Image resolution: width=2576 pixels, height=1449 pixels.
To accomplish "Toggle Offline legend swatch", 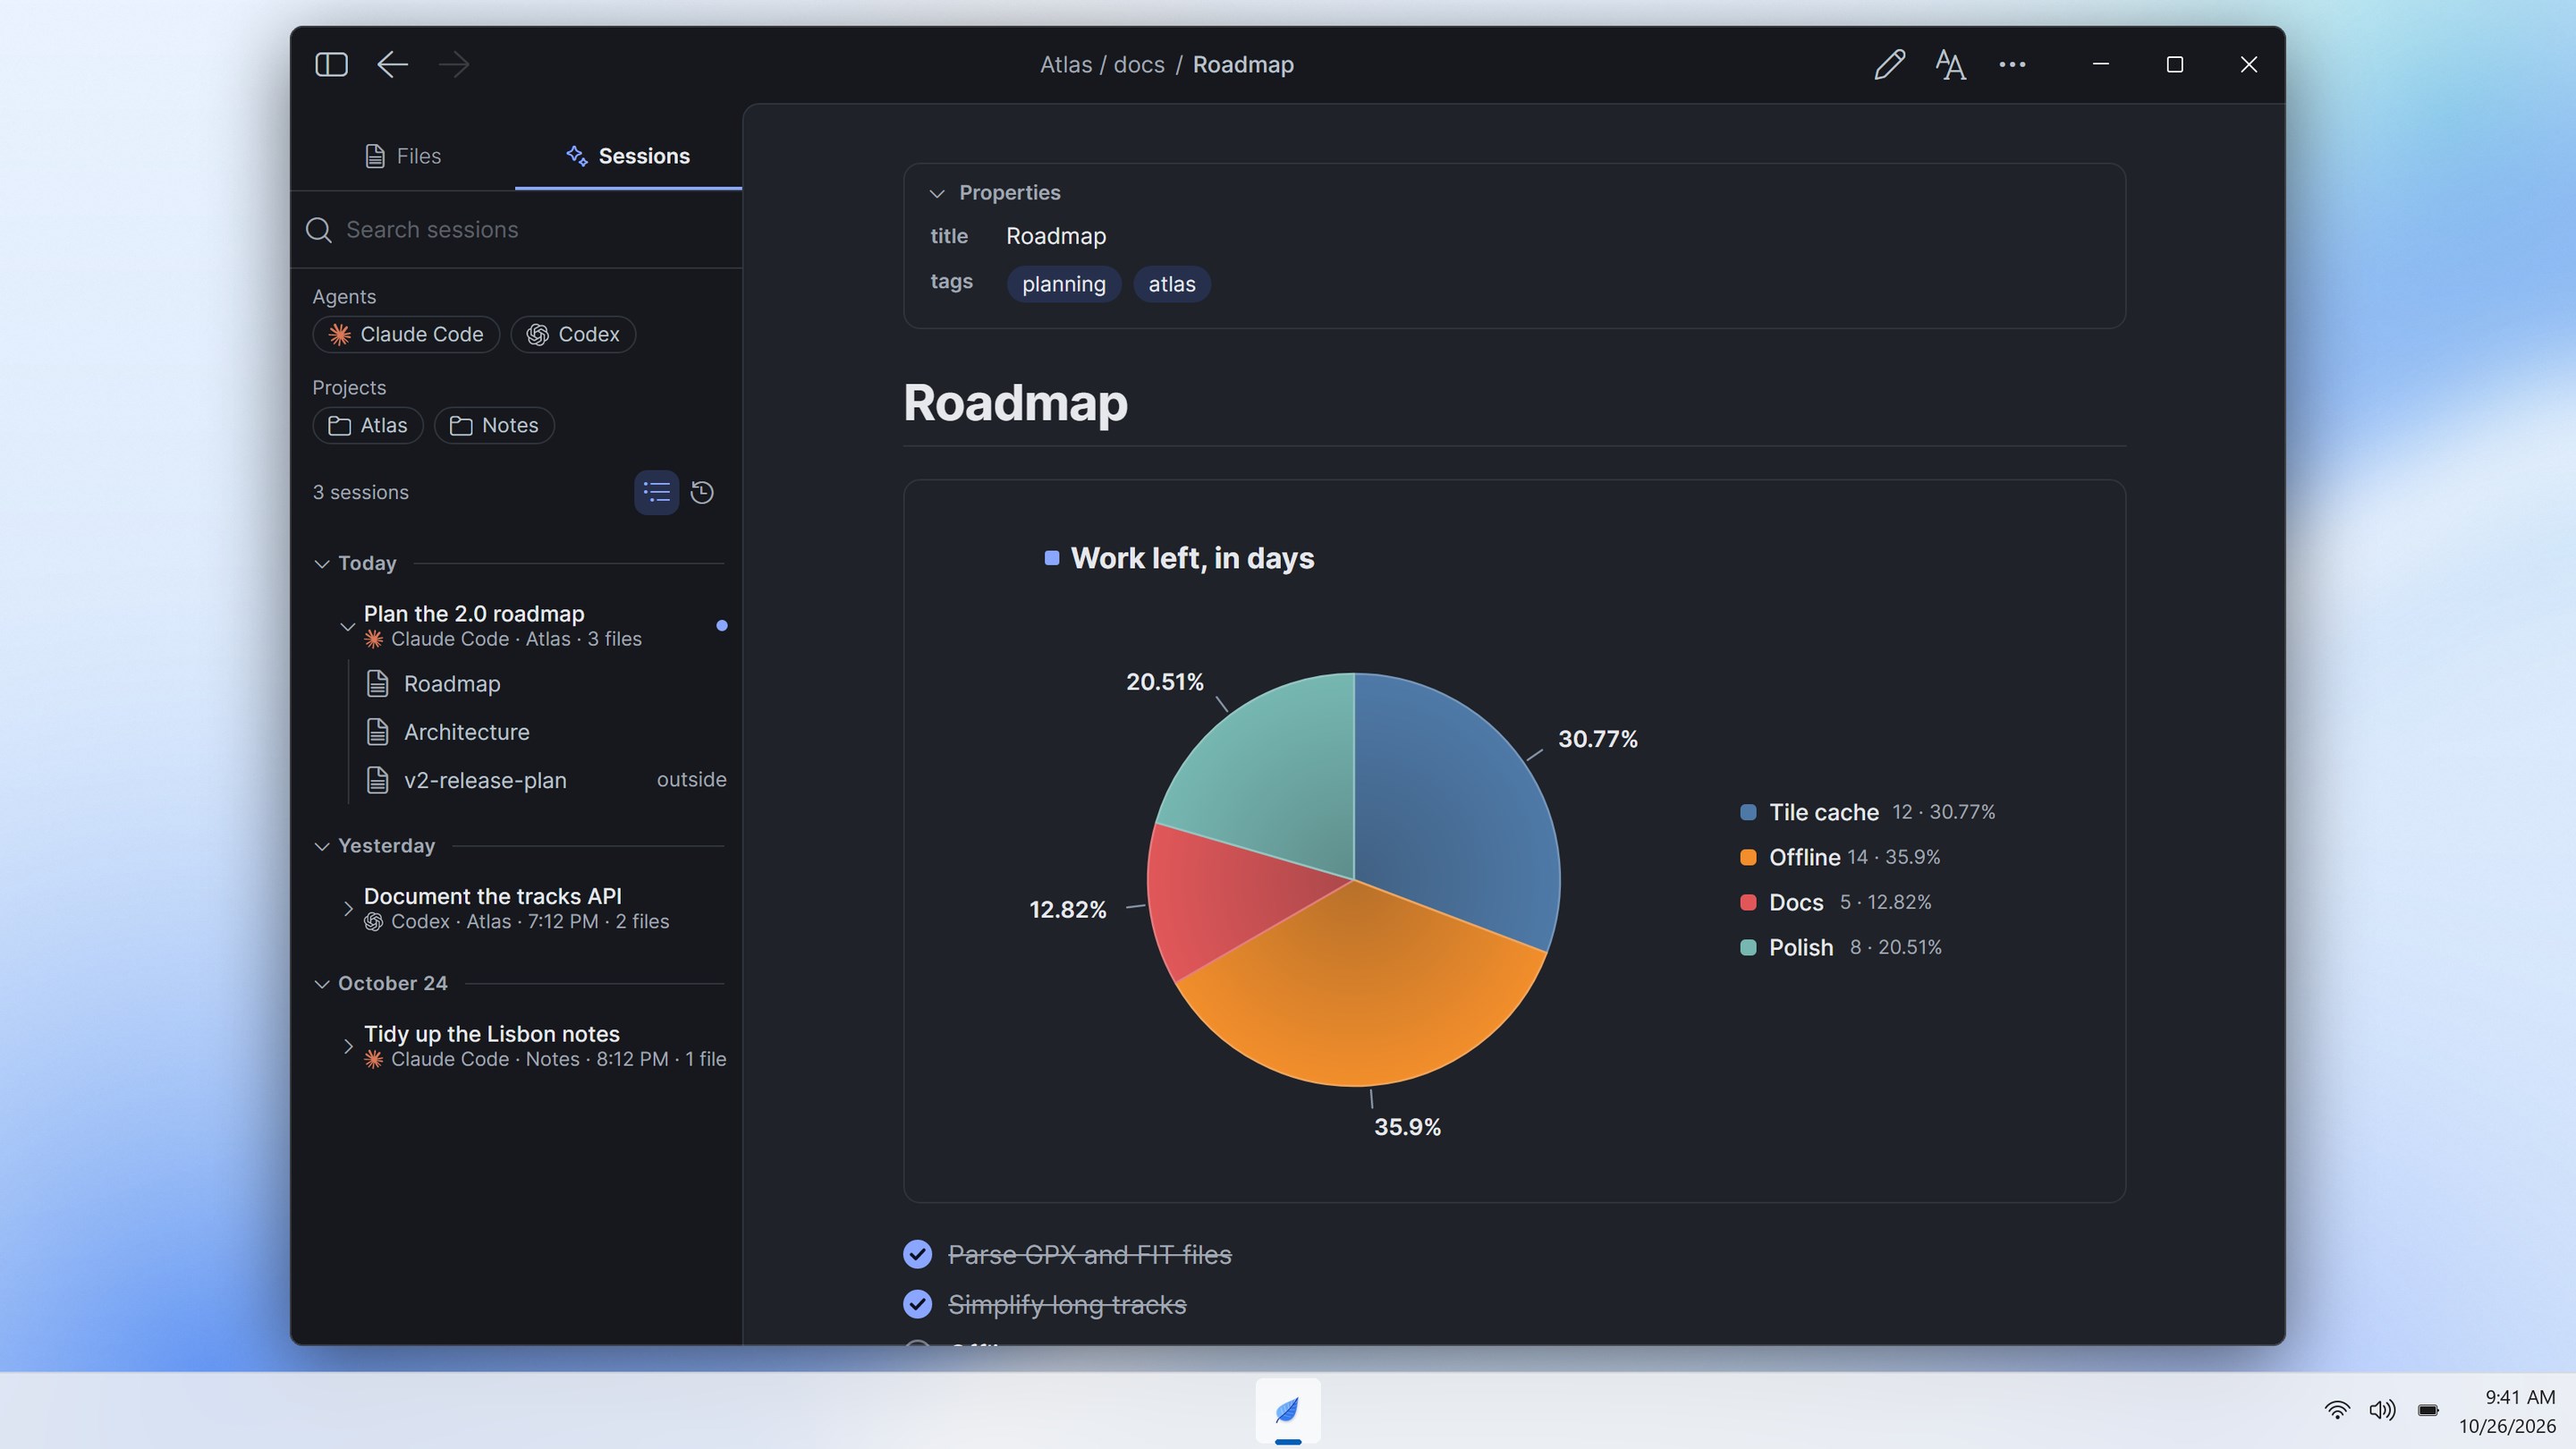I will (1748, 857).
